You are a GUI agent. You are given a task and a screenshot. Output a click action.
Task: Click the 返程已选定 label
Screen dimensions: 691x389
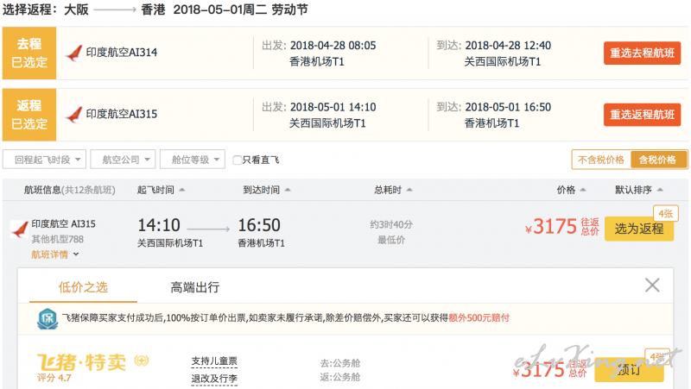(29, 115)
